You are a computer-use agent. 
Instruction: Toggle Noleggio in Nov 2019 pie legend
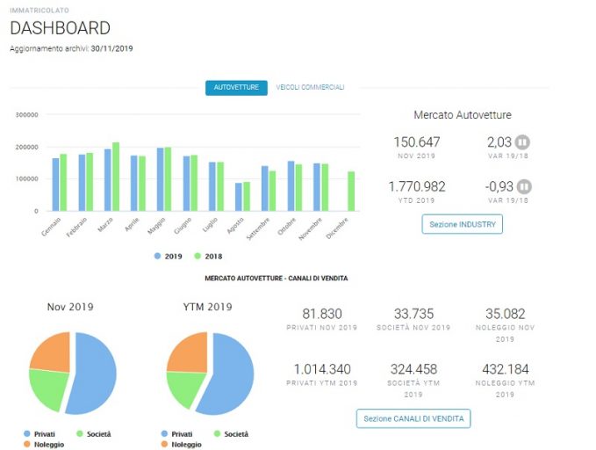(x=44, y=445)
